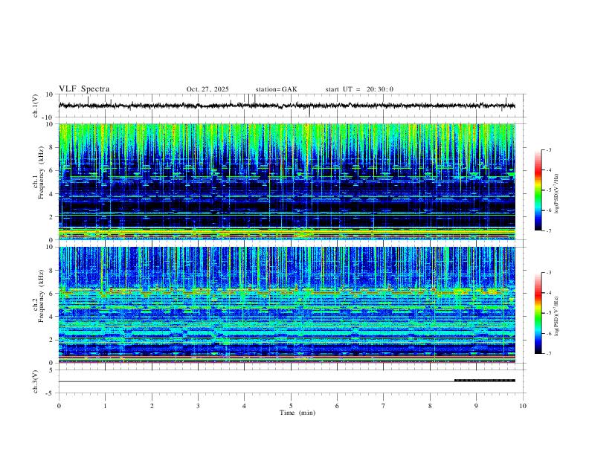This screenshot has width=589, height=455.
Task: Click the upper colorbar's log(PSD) label
Action: [x=557, y=193]
